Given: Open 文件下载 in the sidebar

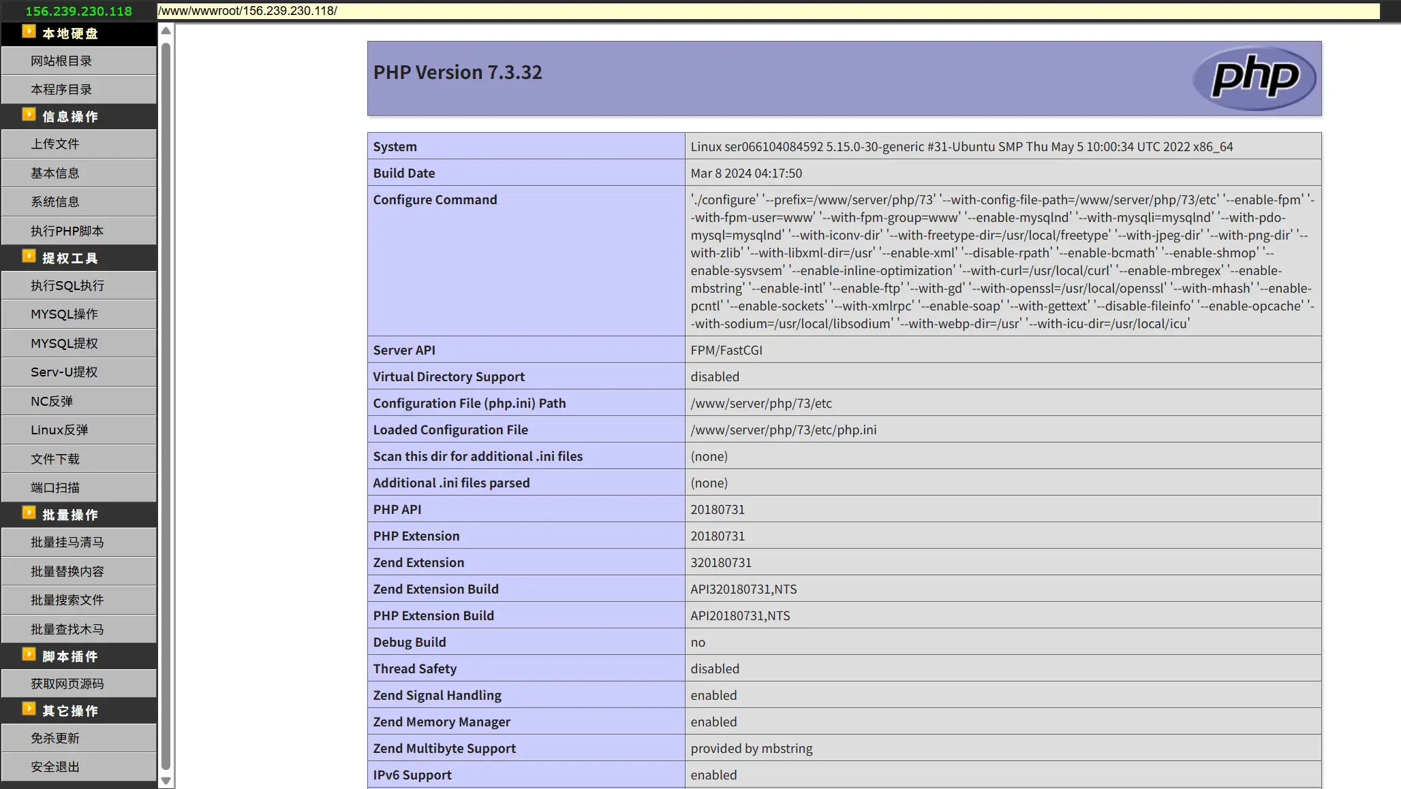Looking at the screenshot, I should [x=79, y=460].
